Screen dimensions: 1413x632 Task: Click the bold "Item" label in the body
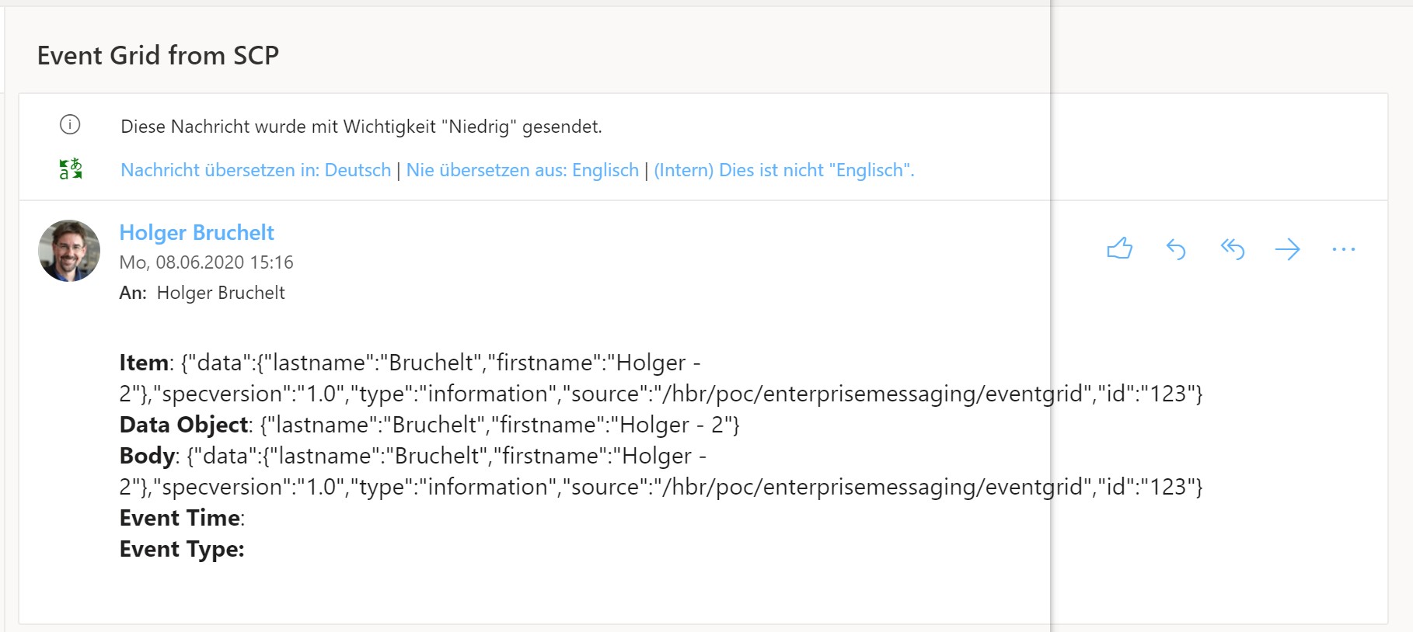(x=144, y=363)
